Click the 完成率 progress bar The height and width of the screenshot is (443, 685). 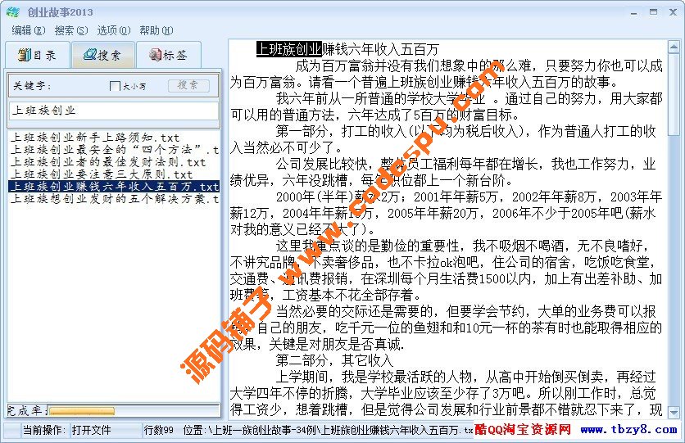(134, 411)
